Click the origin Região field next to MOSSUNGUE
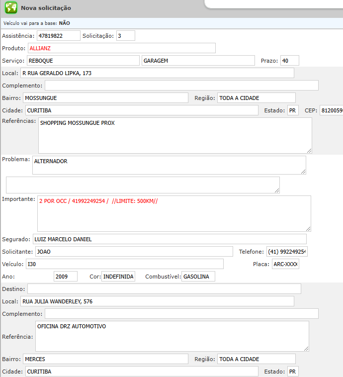 tap(256, 98)
